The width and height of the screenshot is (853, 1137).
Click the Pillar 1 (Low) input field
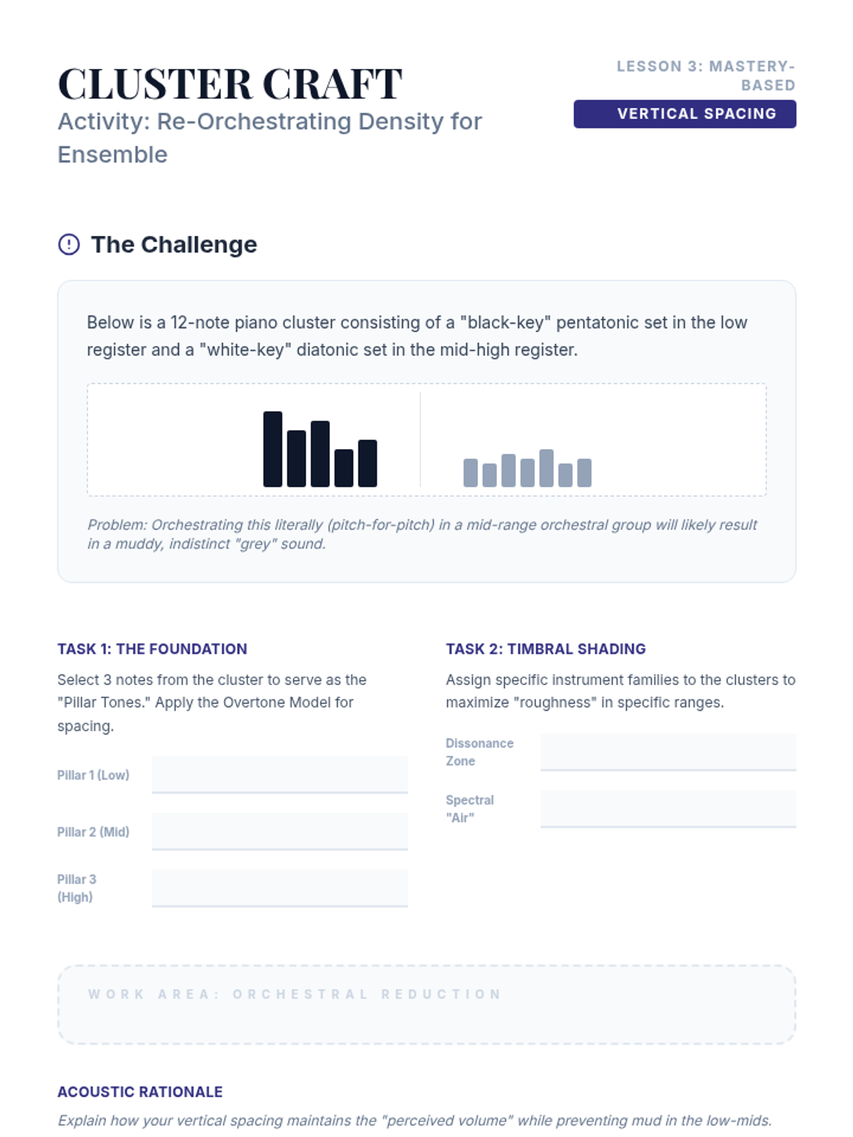coord(279,775)
